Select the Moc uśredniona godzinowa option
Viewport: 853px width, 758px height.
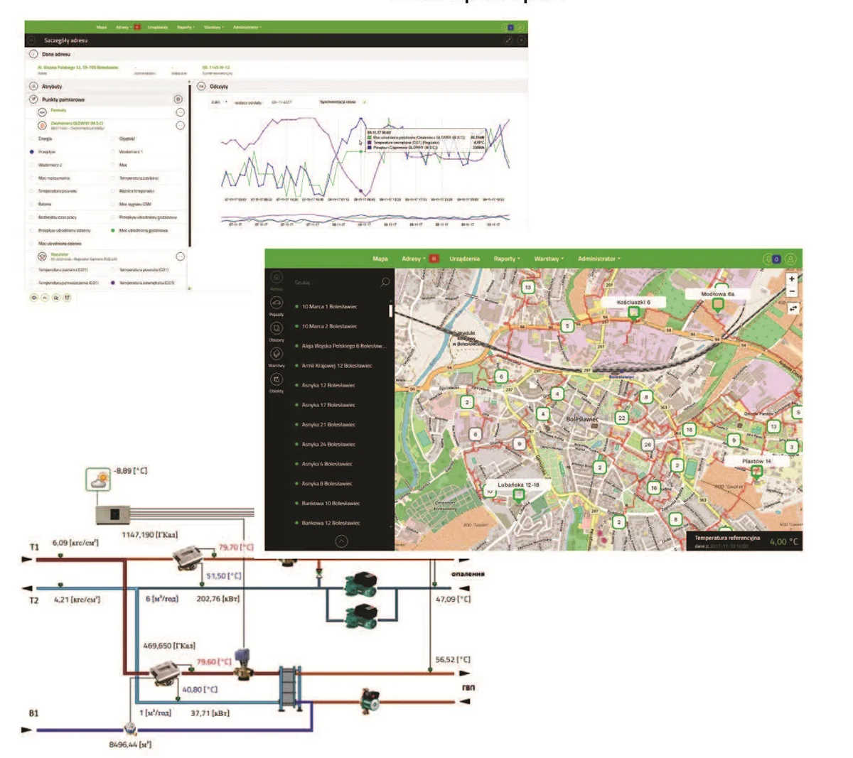(113, 231)
